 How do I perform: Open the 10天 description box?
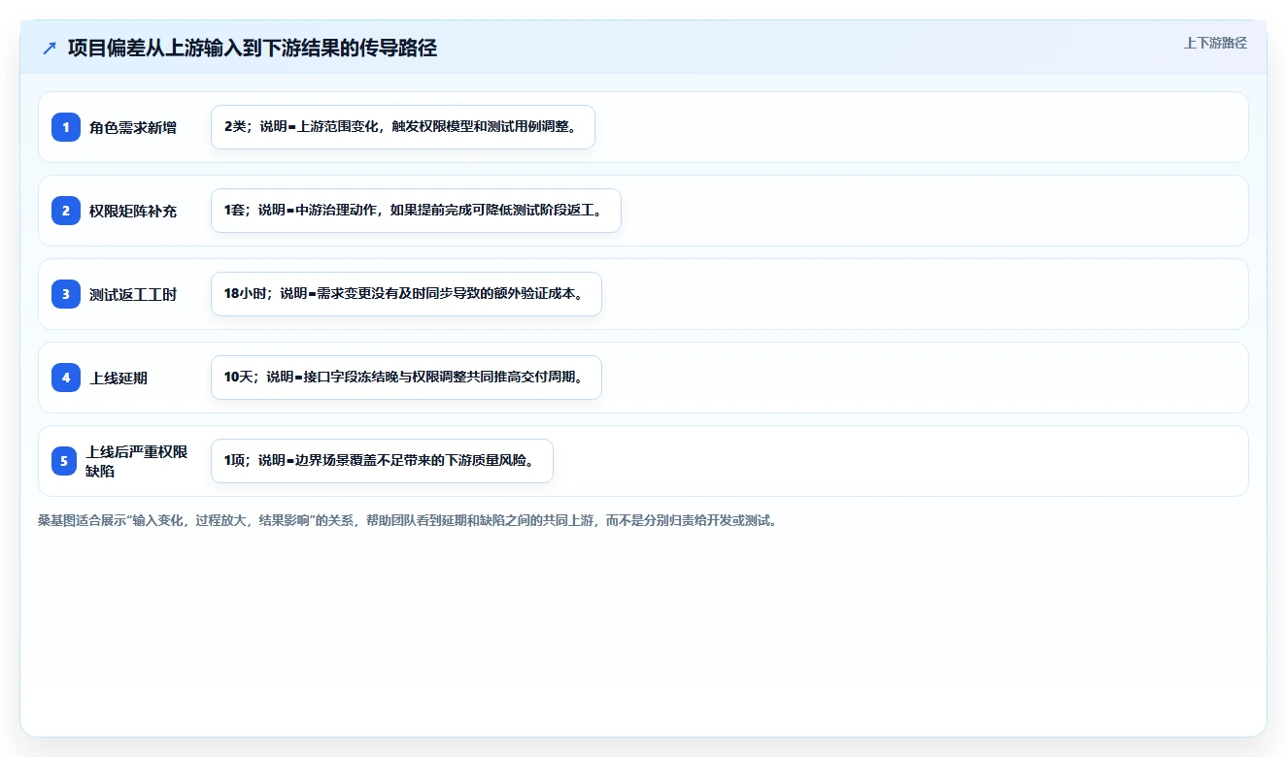pos(406,378)
